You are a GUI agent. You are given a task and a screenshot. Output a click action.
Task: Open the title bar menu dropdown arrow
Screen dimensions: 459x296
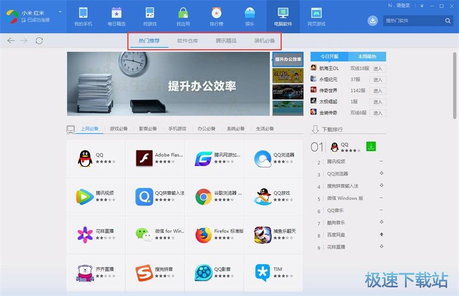(422, 6)
